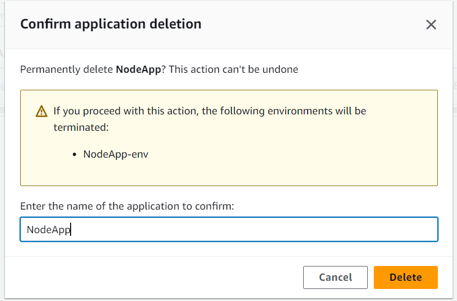Click 'This action can't be undone' text
457x301 pixels.
coord(234,70)
